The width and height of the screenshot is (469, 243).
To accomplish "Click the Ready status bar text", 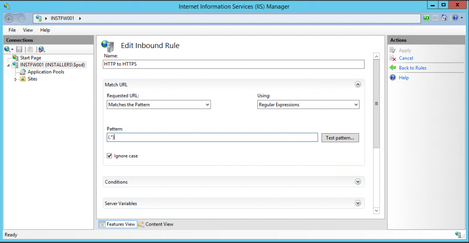I will 11,235.
